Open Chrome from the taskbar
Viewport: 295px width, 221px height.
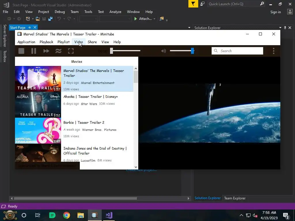click(x=67, y=215)
